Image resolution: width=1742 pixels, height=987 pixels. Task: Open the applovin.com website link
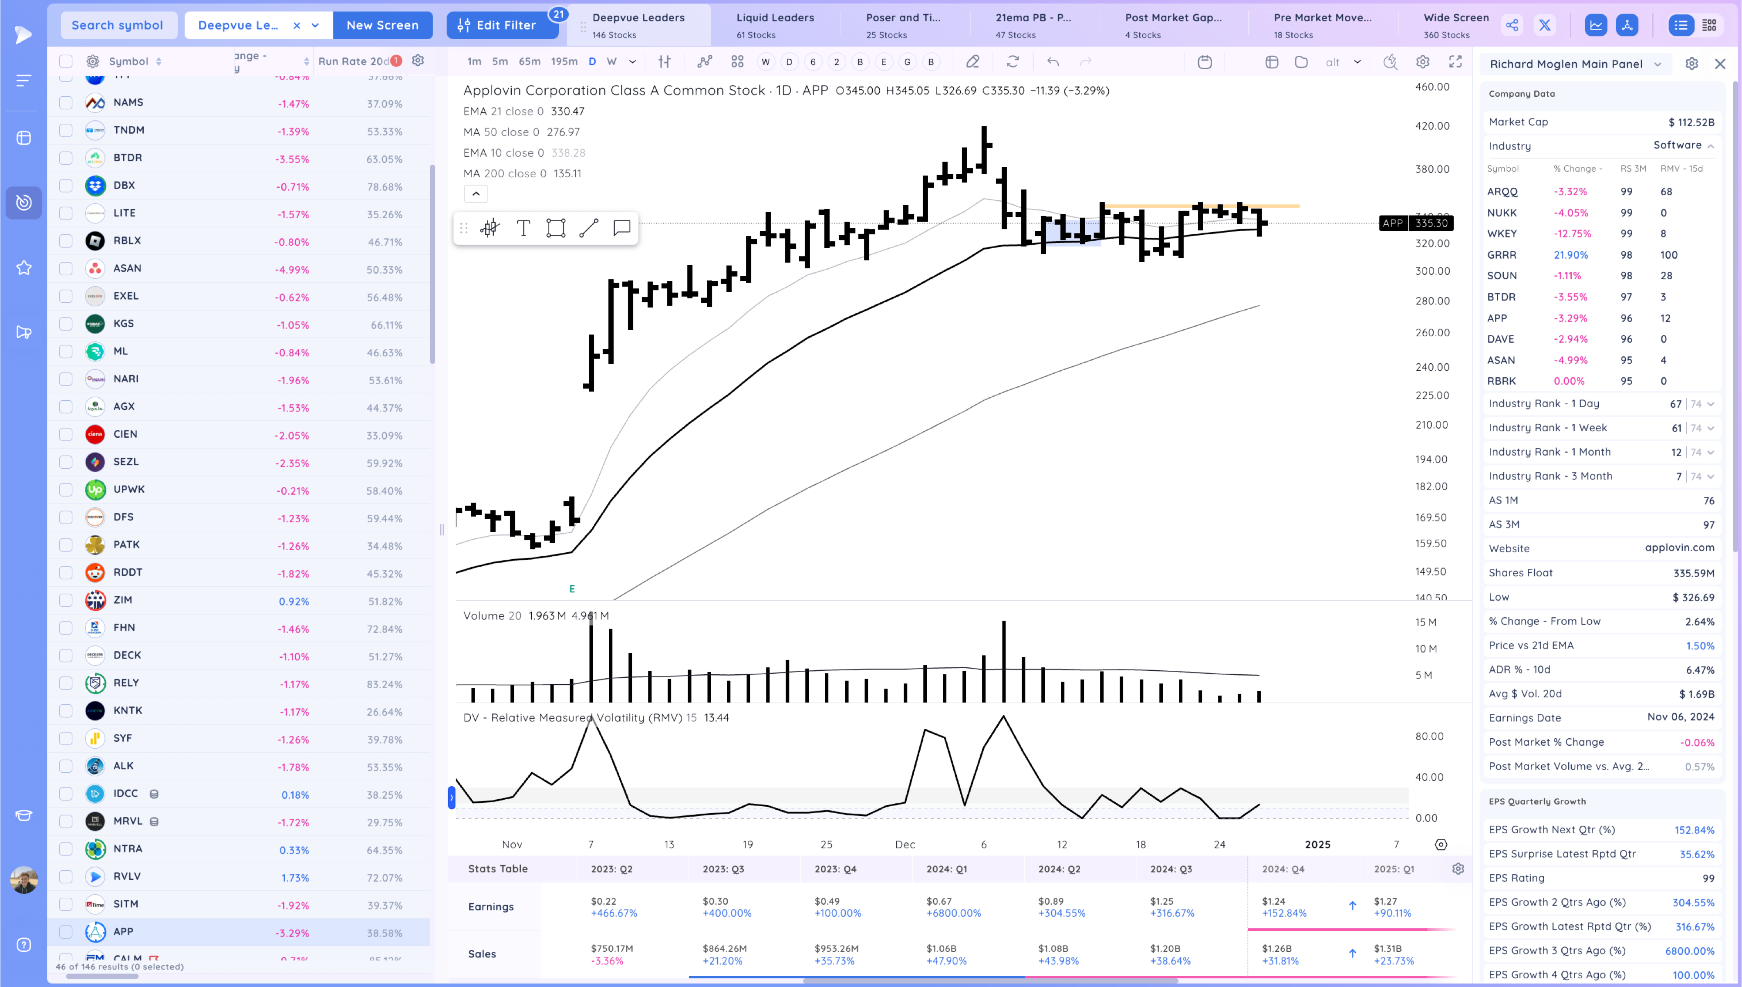coord(1679,548)
